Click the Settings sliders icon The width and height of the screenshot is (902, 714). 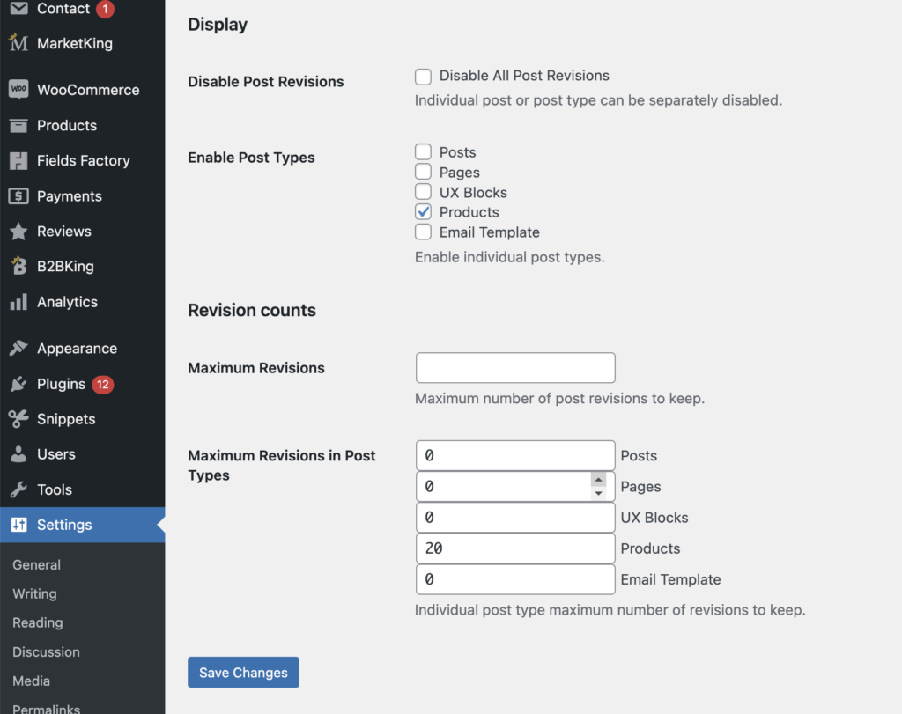[x=18, y=525]
